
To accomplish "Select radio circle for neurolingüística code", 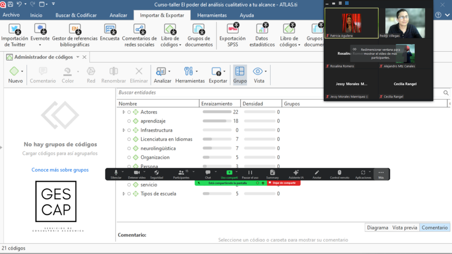I will click(x=129, y=148).
